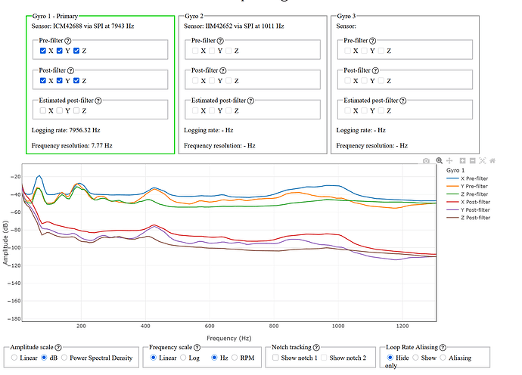522x375 pixels.
Task: Toggle Z Post-filter trace in legend
Action: 468,218
